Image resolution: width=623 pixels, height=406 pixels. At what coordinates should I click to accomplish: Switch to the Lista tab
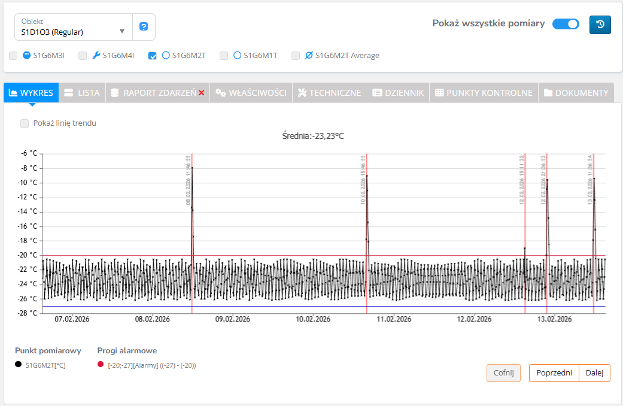(82, 93)
